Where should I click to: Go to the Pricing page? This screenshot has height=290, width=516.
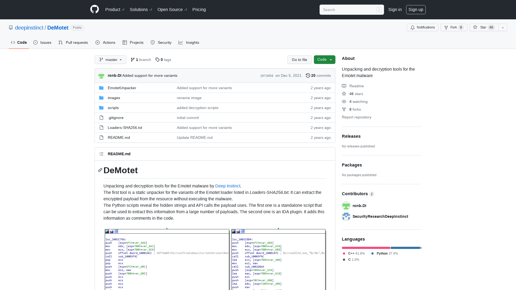click(x=199, y=9)
